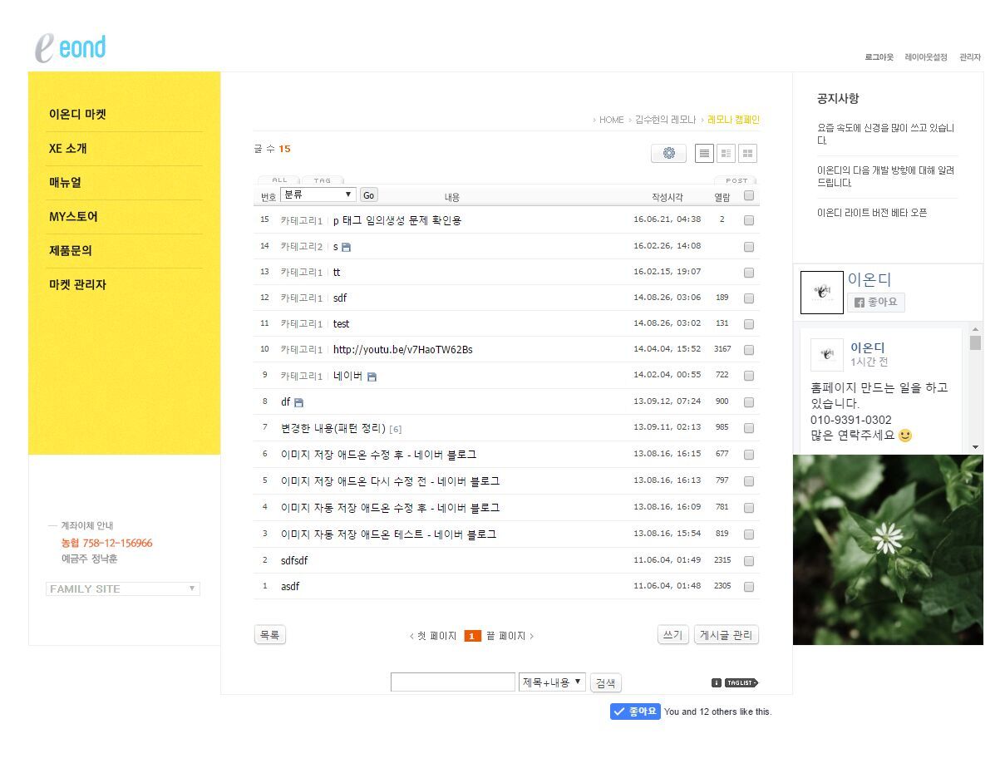Click the 관리자 top link
The image size is (1000, 778).
[970, 57]
